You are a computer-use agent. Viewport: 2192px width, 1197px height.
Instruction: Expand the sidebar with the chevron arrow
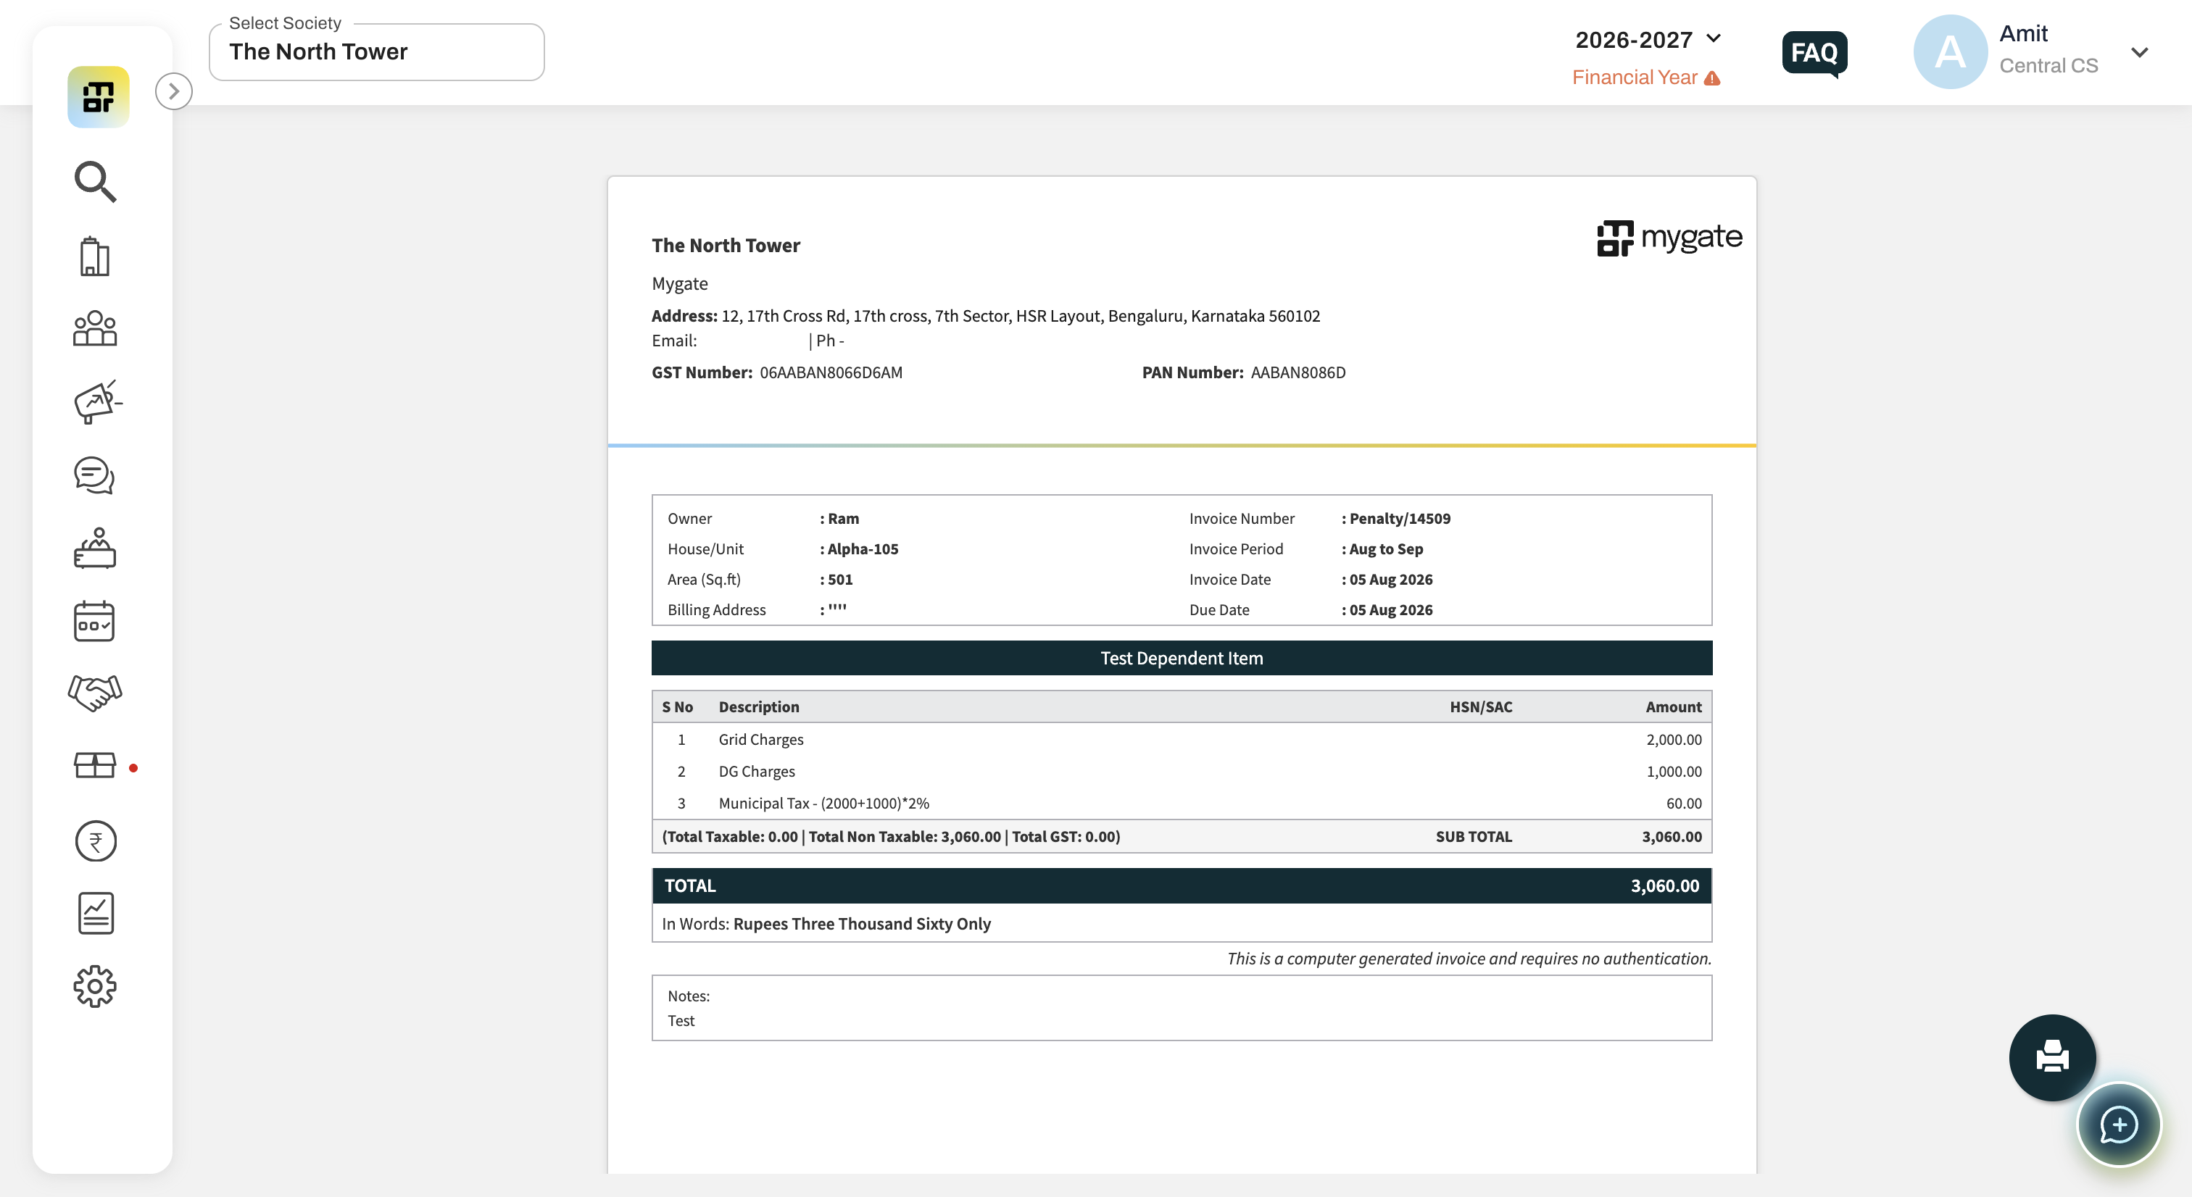coord(173,91)
